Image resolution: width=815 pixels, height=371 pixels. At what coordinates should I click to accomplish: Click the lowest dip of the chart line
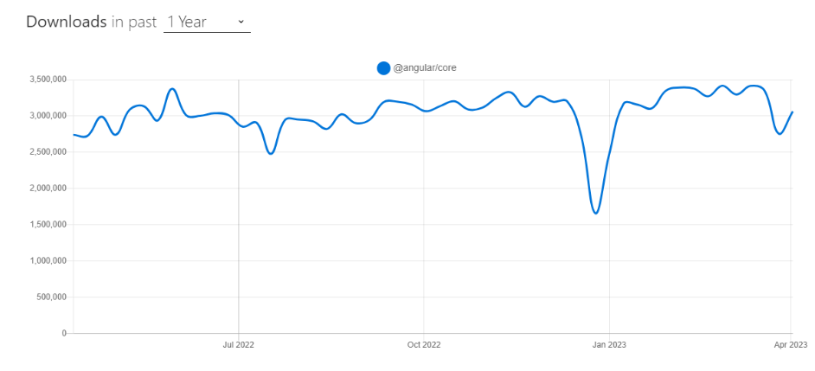click(596, 213)
